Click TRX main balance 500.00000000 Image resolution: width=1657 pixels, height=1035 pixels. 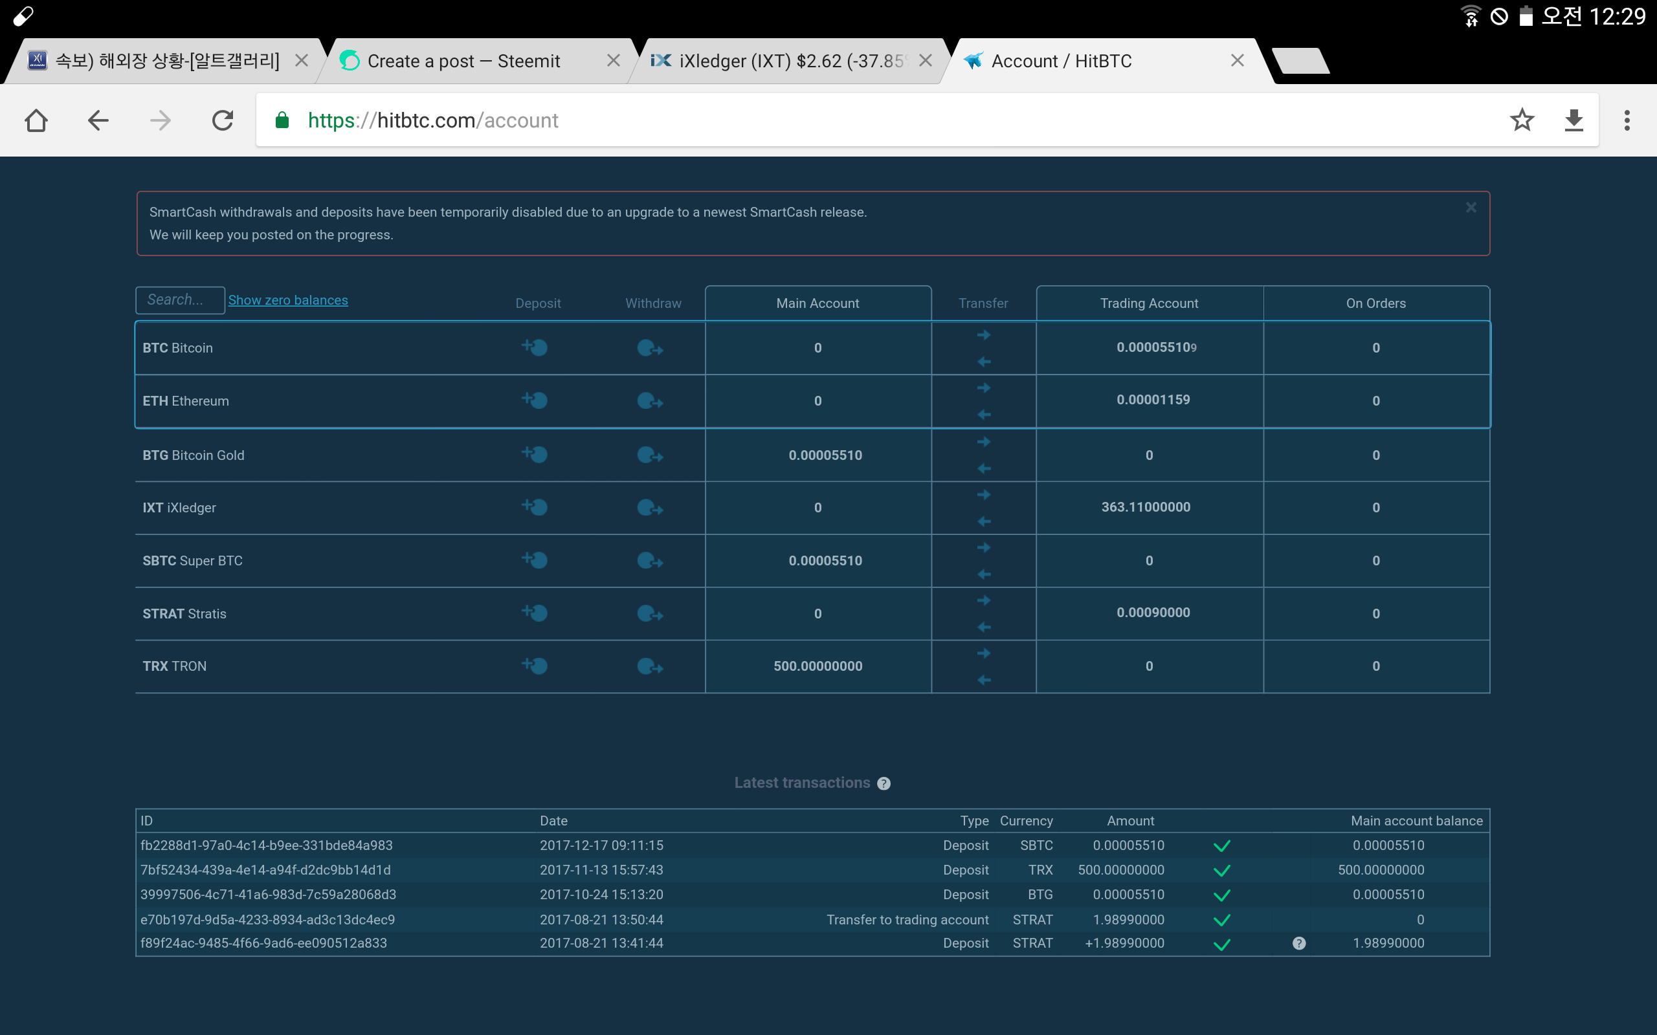817,666
